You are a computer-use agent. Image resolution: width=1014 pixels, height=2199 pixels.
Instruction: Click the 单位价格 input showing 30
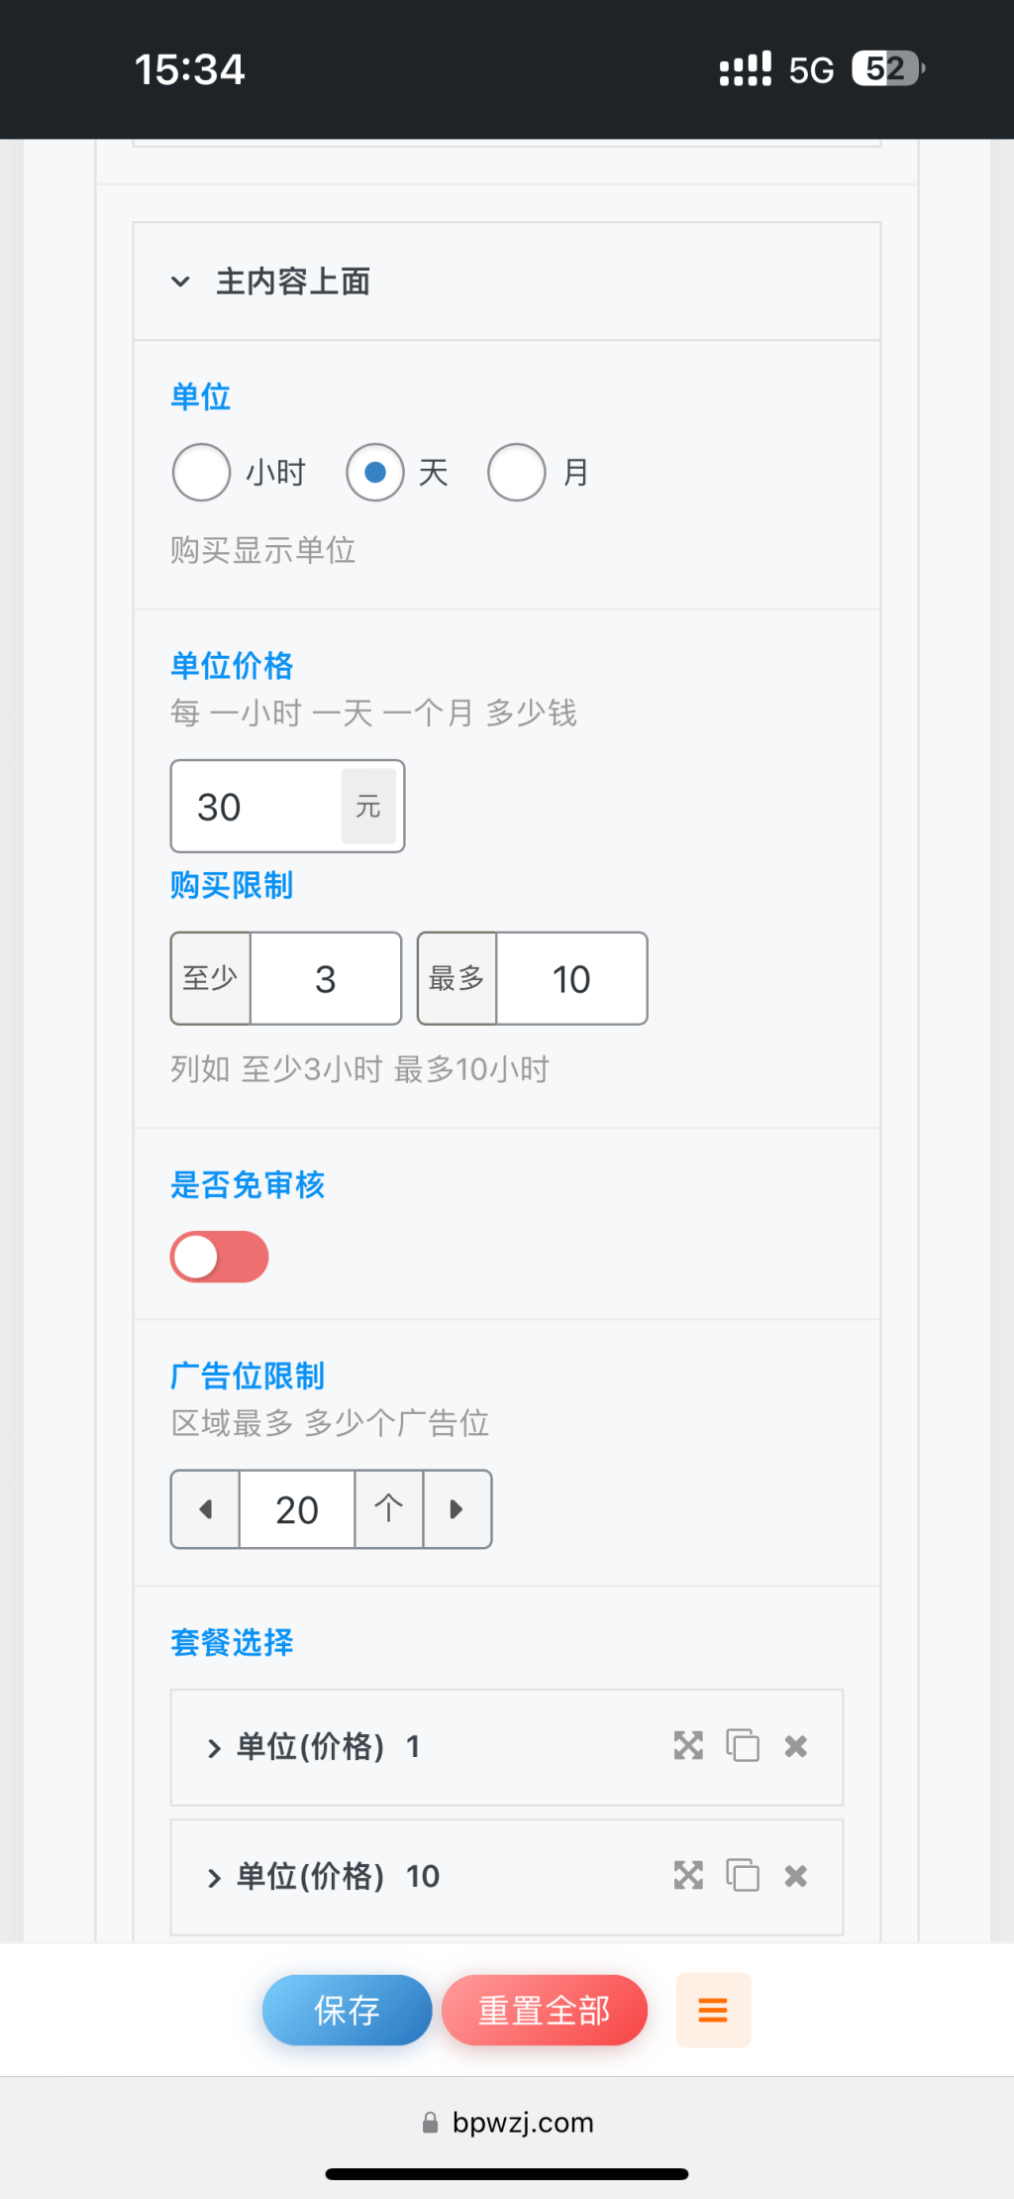pyautogui.click(x=257, y=807)
